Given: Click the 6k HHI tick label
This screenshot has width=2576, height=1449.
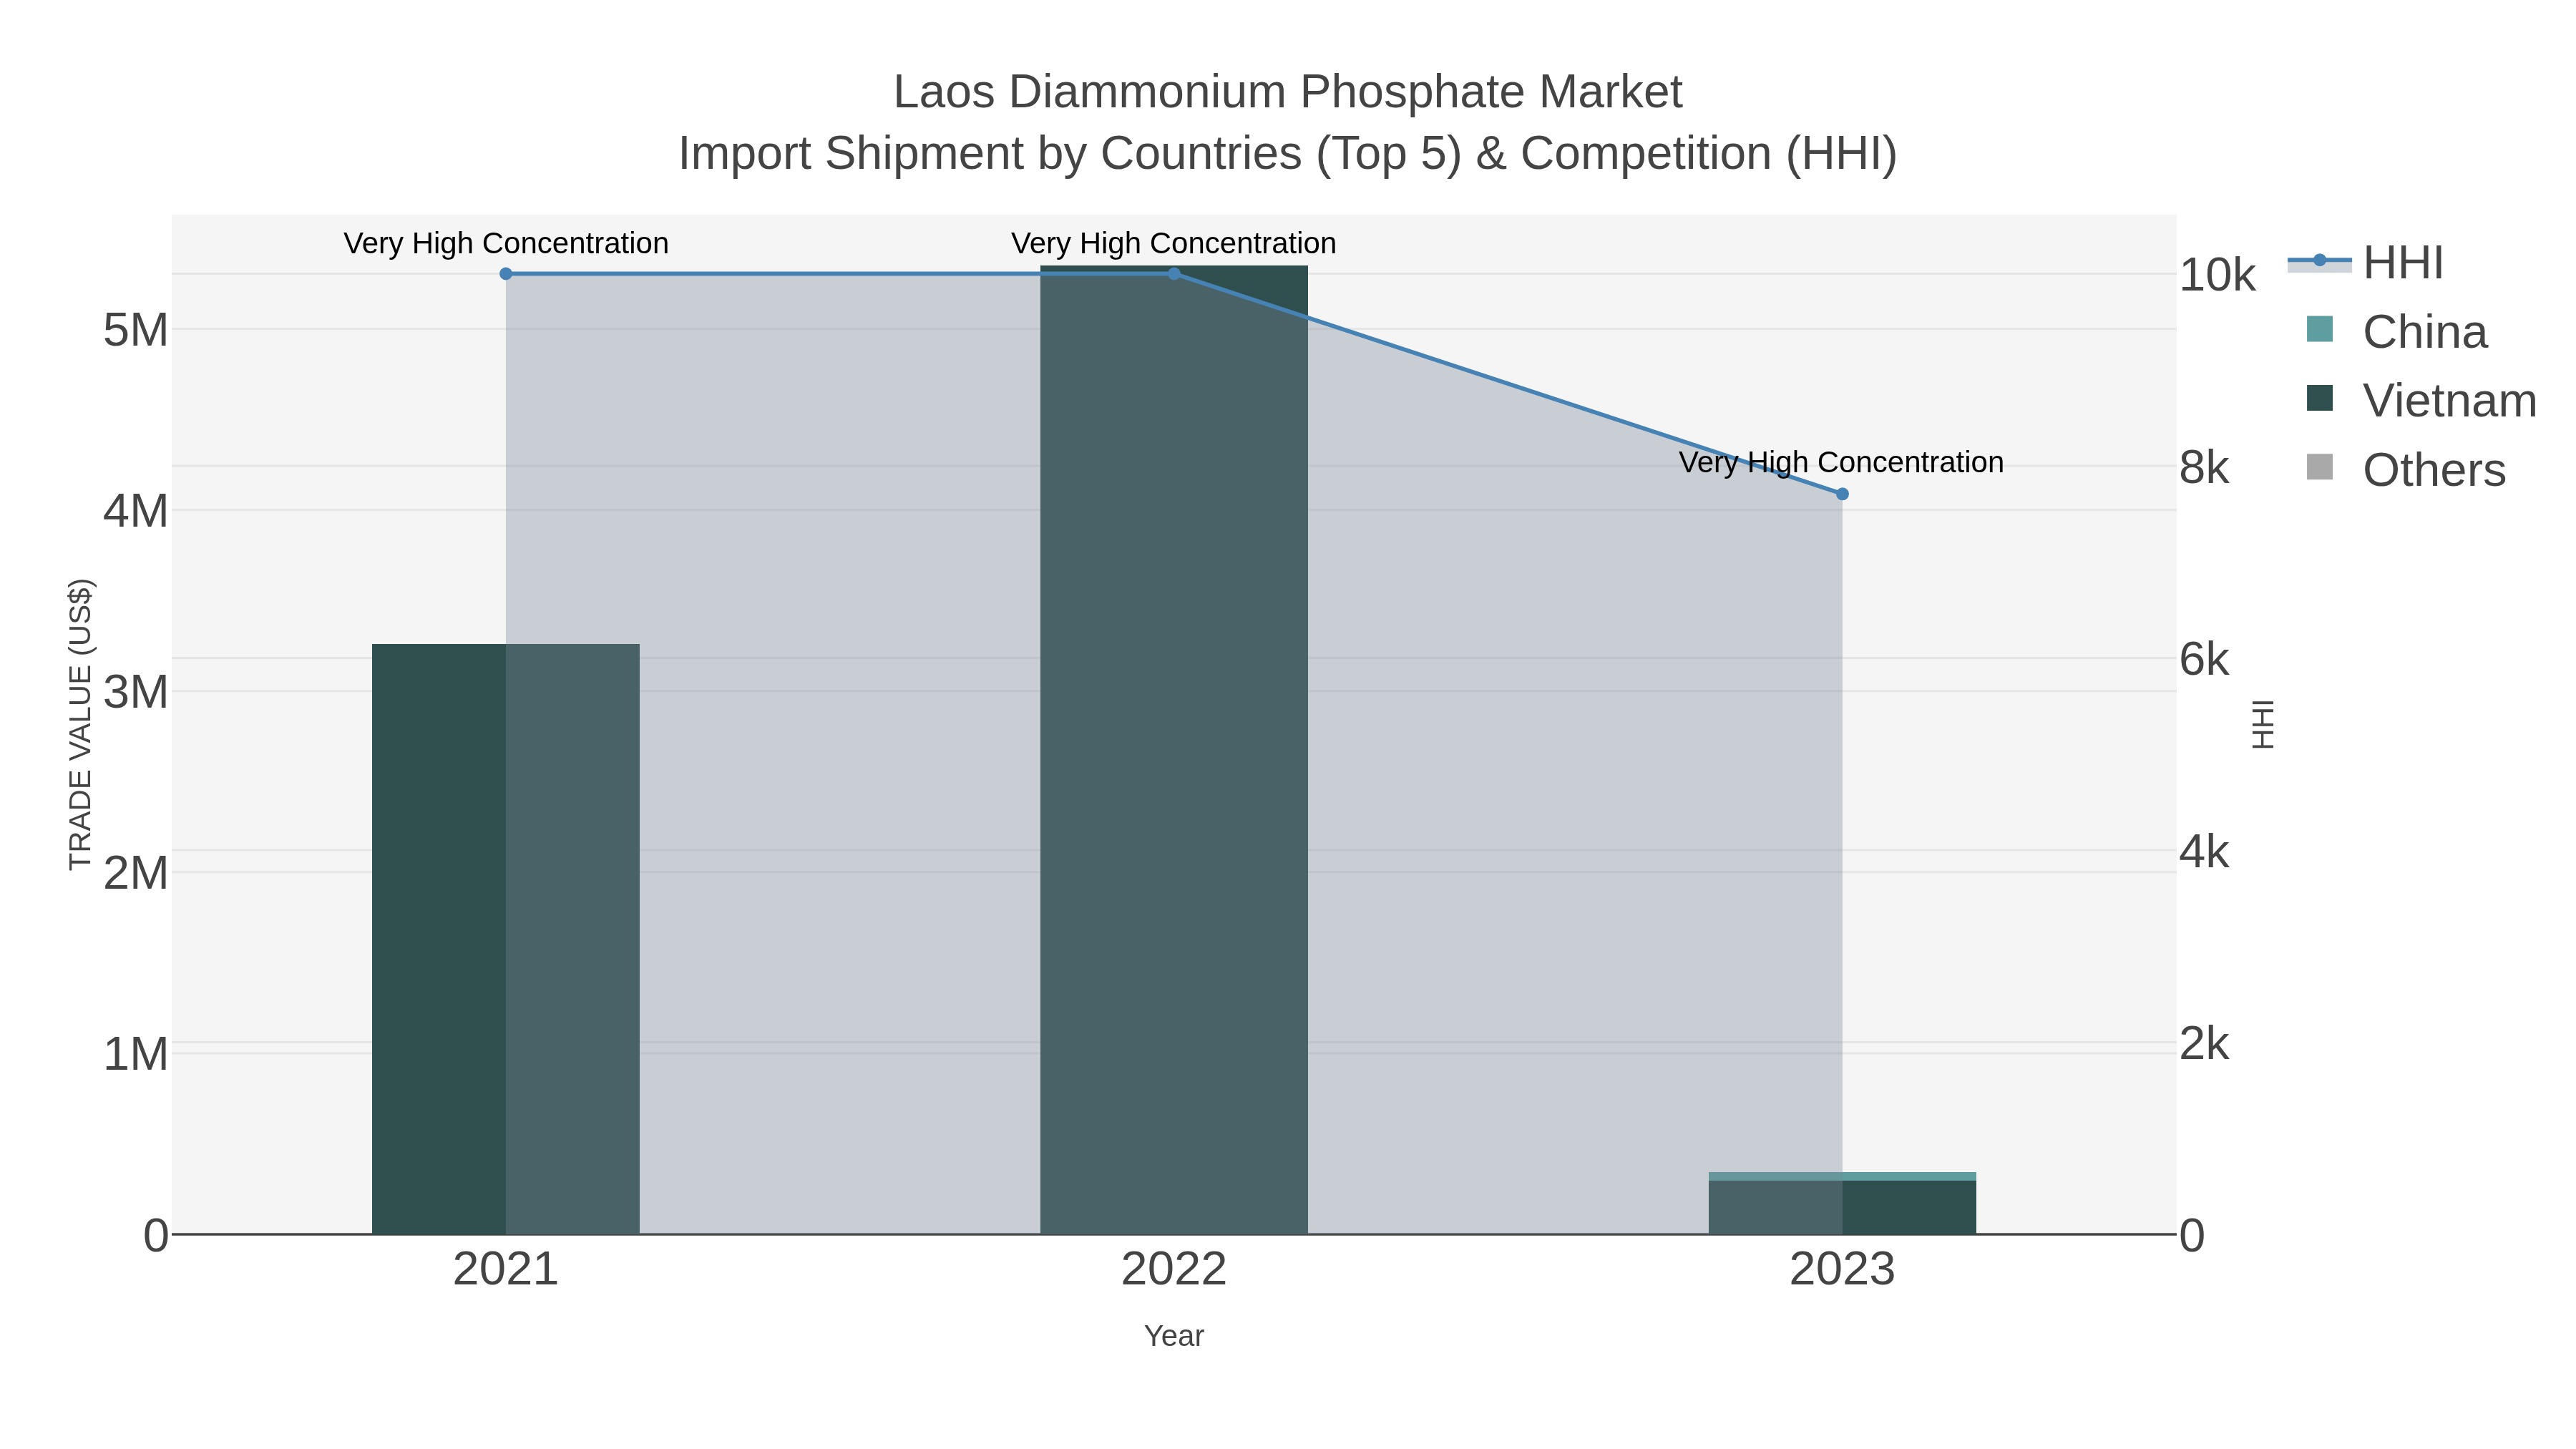Looking at the screenshot, I should coord(2205,659).
